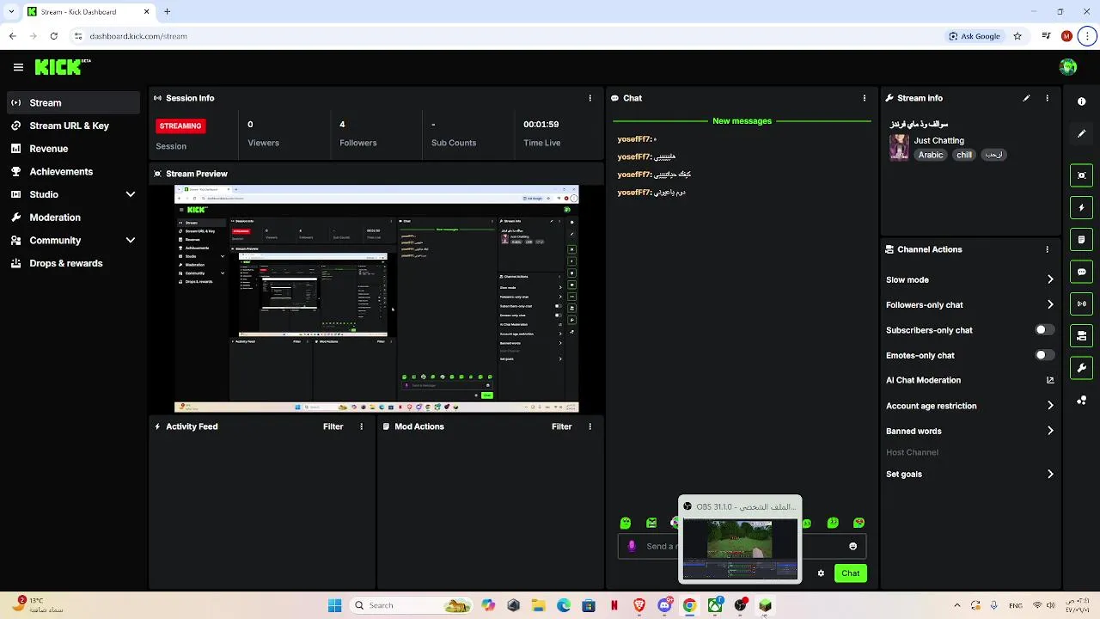Click the red STREAMING status badge
The width and height of the screenshot is (1100, 619).
pyautogui.click(x=180, y=126)
